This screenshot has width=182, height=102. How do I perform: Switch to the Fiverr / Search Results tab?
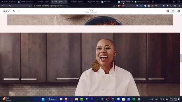142,2
